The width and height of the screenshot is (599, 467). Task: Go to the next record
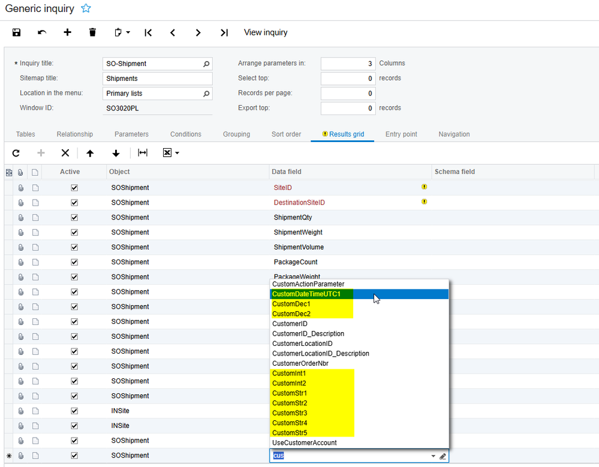(198, 33)
